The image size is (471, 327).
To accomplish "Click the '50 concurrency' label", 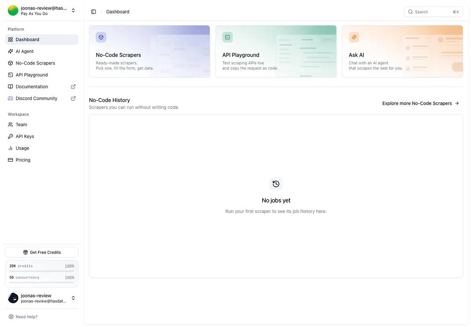I will tap(24, 278).
